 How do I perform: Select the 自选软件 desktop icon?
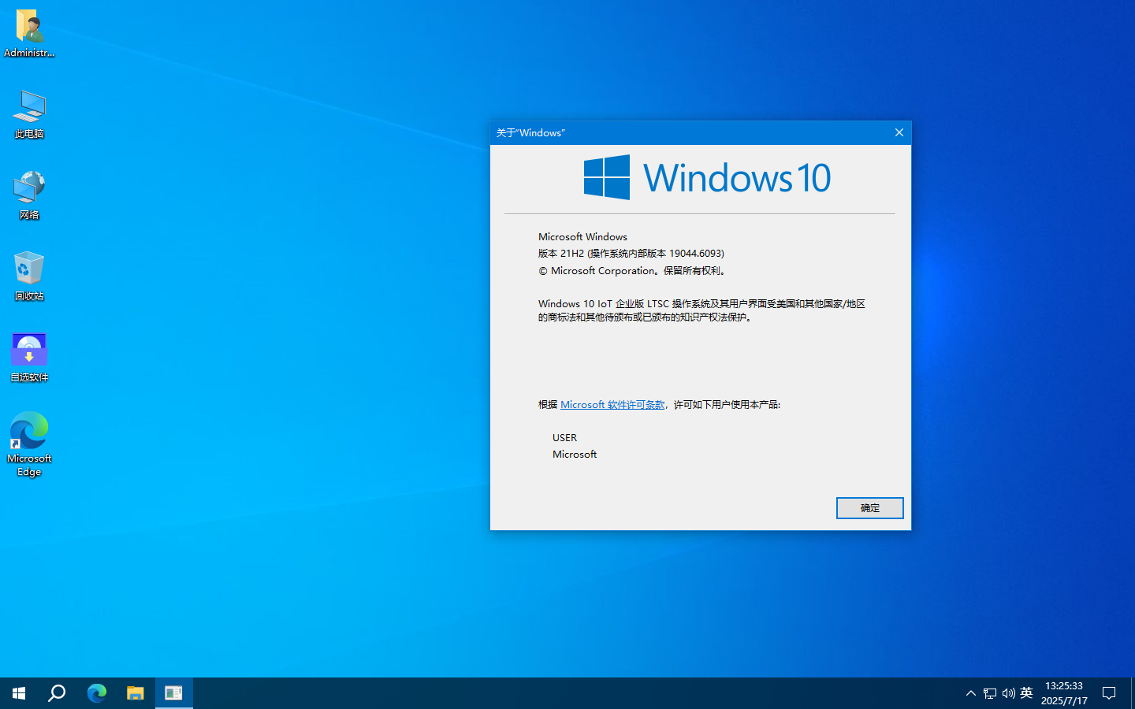click(x=29, y=358)
